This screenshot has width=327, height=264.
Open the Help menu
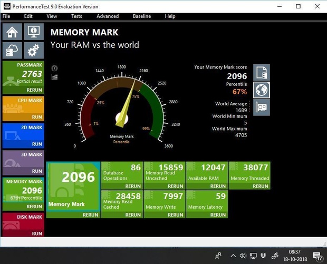coord(170,16)
